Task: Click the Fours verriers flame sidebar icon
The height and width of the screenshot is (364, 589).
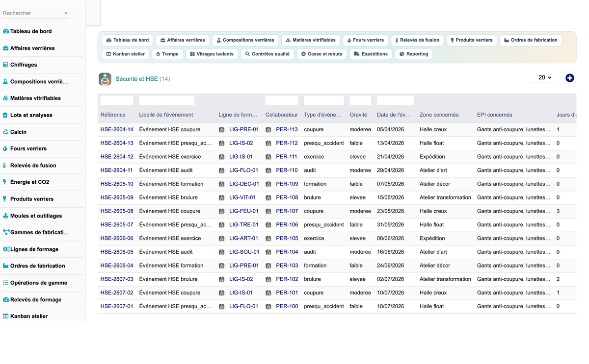Action: pos(5,148)
